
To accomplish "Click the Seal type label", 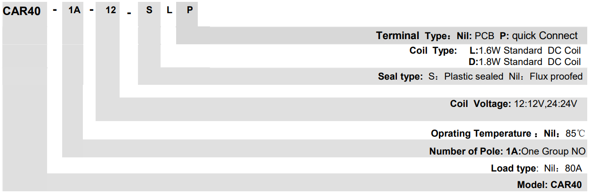I will (x=400, y=77).
